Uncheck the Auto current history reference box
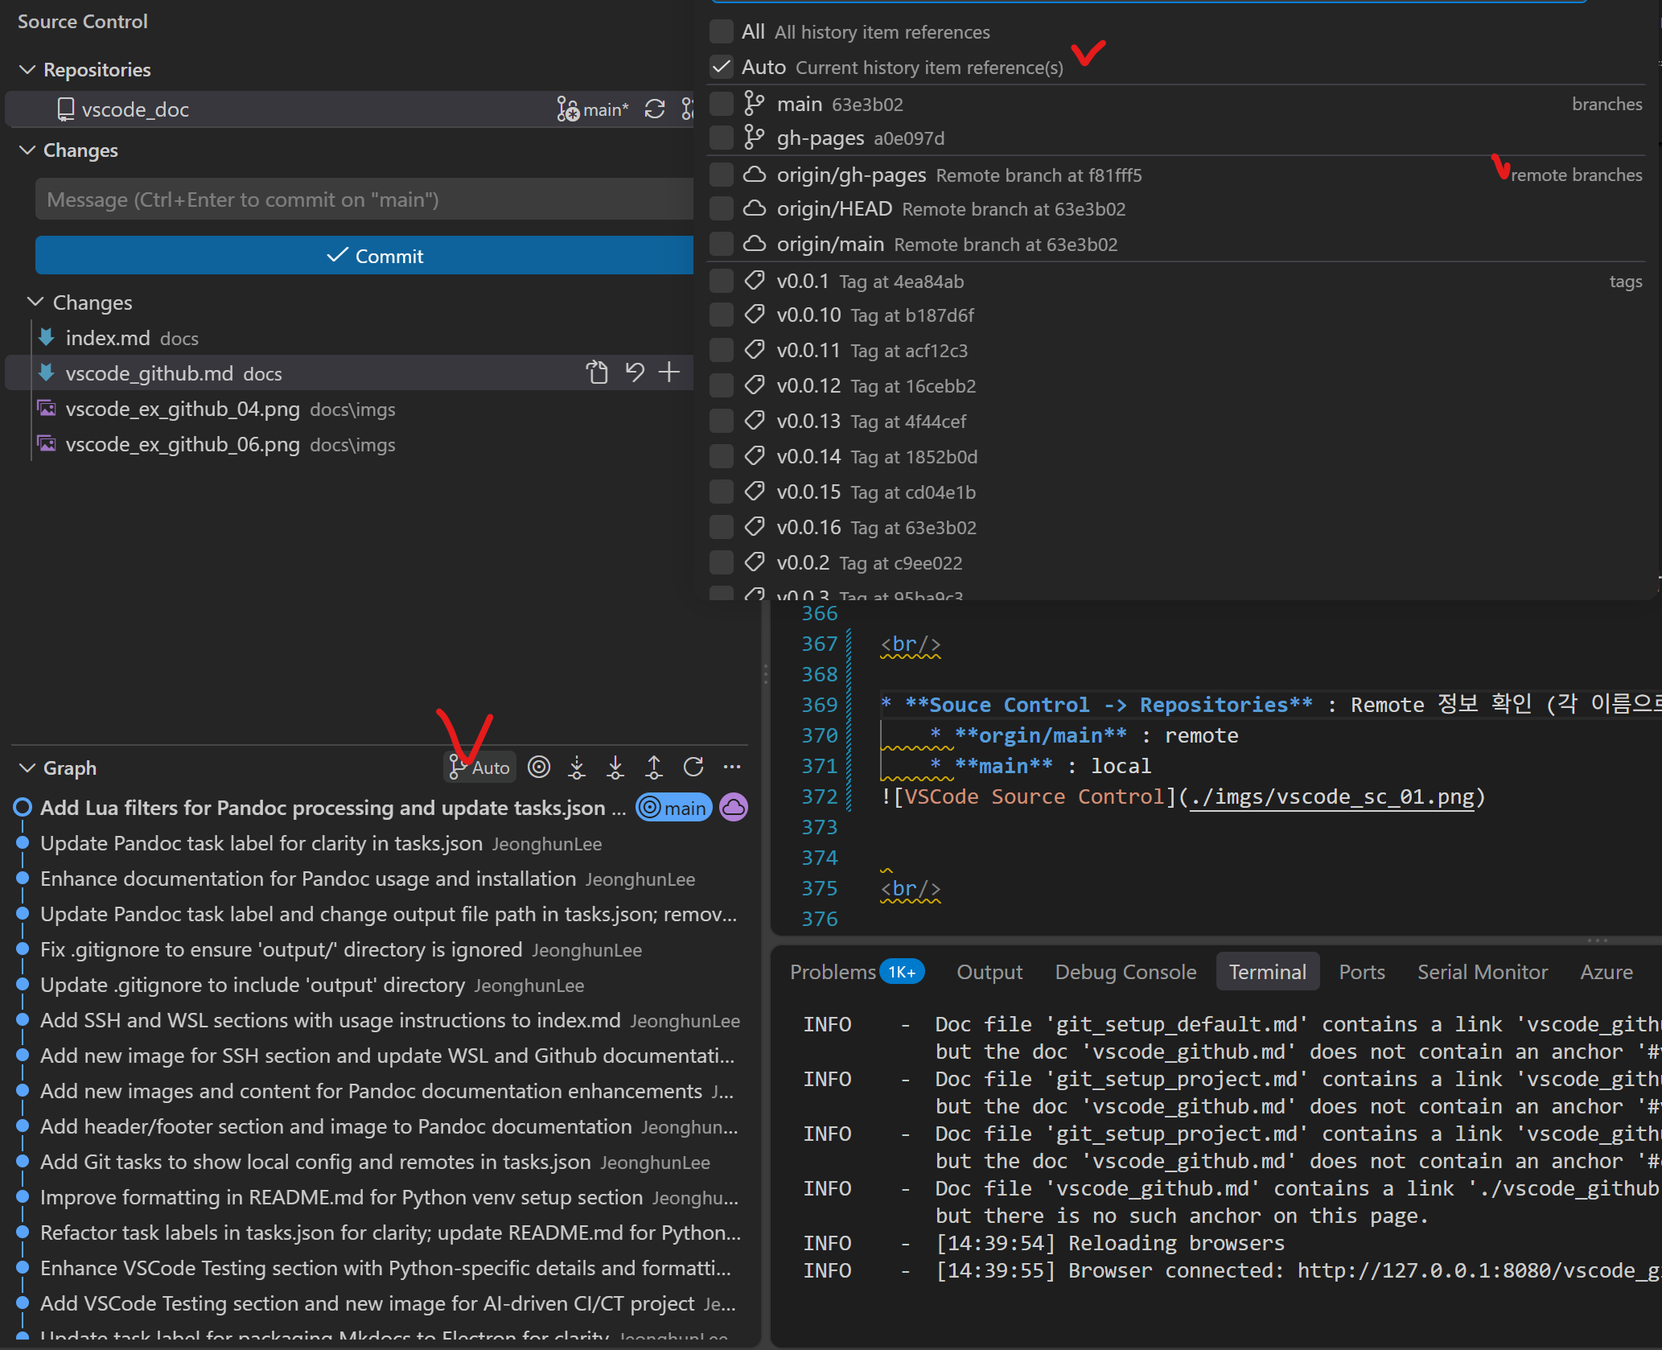Screen dimensions: 1662x1350 point(722,67)
